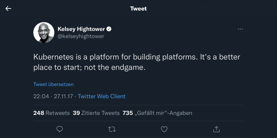This screenshot has width=277, height=138.
Task: Click the 27.11.17 date
Action: [x=63, y=96]
